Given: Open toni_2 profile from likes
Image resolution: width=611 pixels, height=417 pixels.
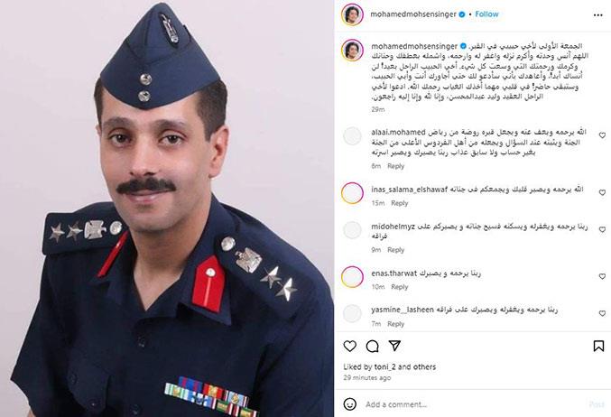Looking at the screenshot, I should pyautogui.click(x=385, y=366).
